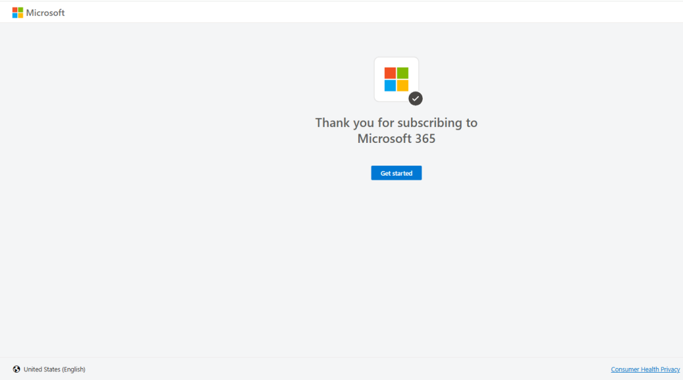Image resolution: width=683 pixels, height=380 pixels.
Task: Click the yellow square in the central logo
Action: point(403,85)
